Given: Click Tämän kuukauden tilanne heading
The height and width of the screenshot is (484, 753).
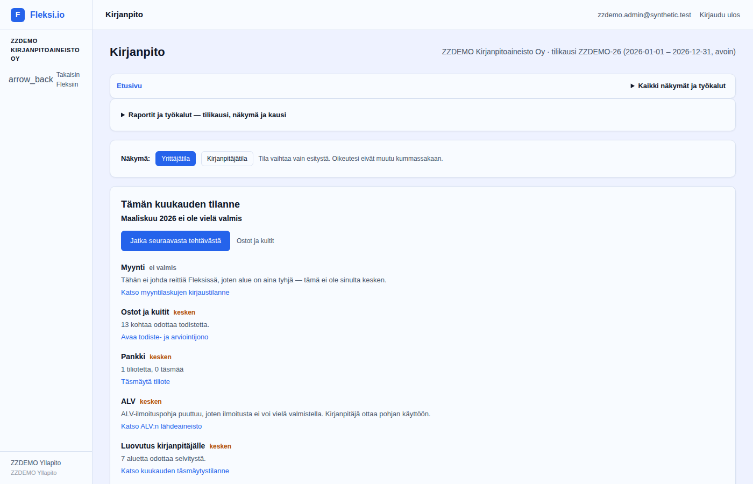Looking at the screenshot, I should point(180,204).
